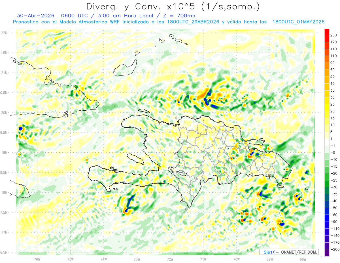The height and width of the screenshot is (263, 340).
Task: Click the 72W longitude axis label
Action: pyautogui.click(x=170, y=259)
